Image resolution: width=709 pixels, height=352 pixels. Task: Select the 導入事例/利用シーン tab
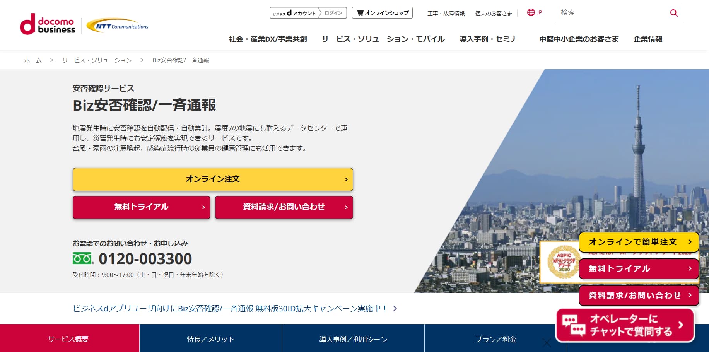[353, 338]
